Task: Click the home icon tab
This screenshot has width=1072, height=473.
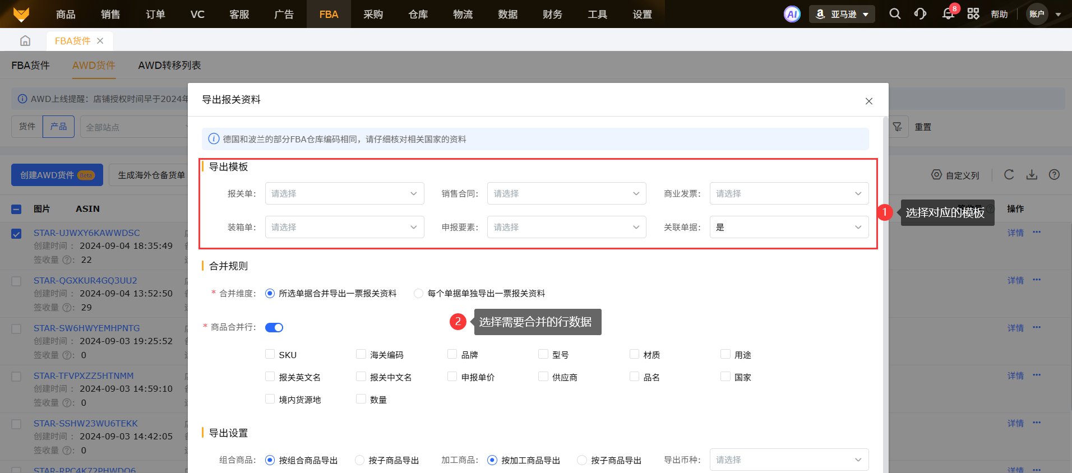Action: coord(25,41)
